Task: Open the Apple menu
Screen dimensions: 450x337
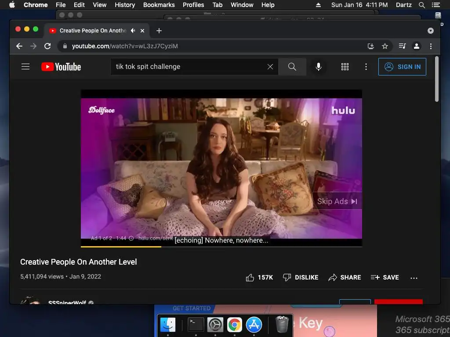Action: 12,5
